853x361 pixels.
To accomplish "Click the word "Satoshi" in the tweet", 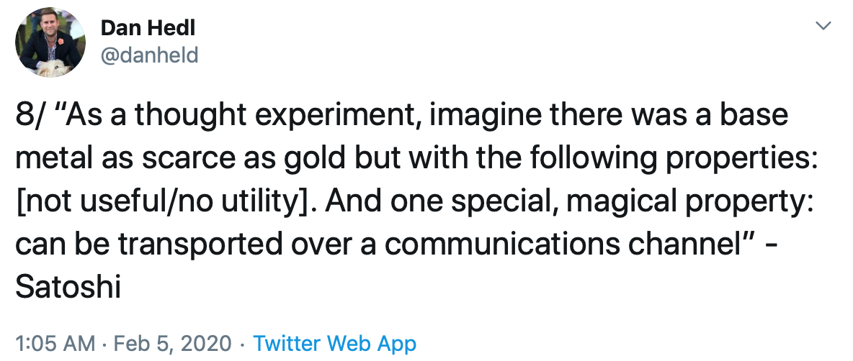I will [x=68, y=288].
